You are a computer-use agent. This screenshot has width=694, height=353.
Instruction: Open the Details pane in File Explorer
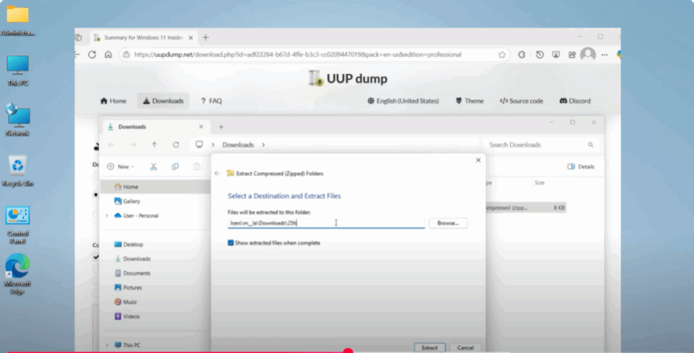[581, 166]
